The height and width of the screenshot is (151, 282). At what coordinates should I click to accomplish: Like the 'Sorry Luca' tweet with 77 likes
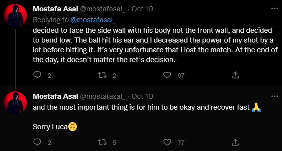(x=167, y=142)
